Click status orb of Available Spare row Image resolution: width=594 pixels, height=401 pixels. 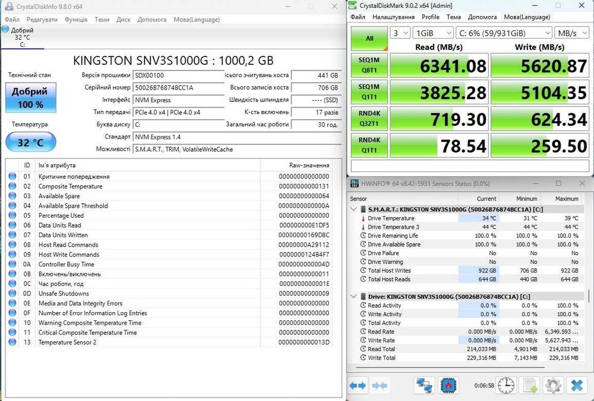click(12, 196)
